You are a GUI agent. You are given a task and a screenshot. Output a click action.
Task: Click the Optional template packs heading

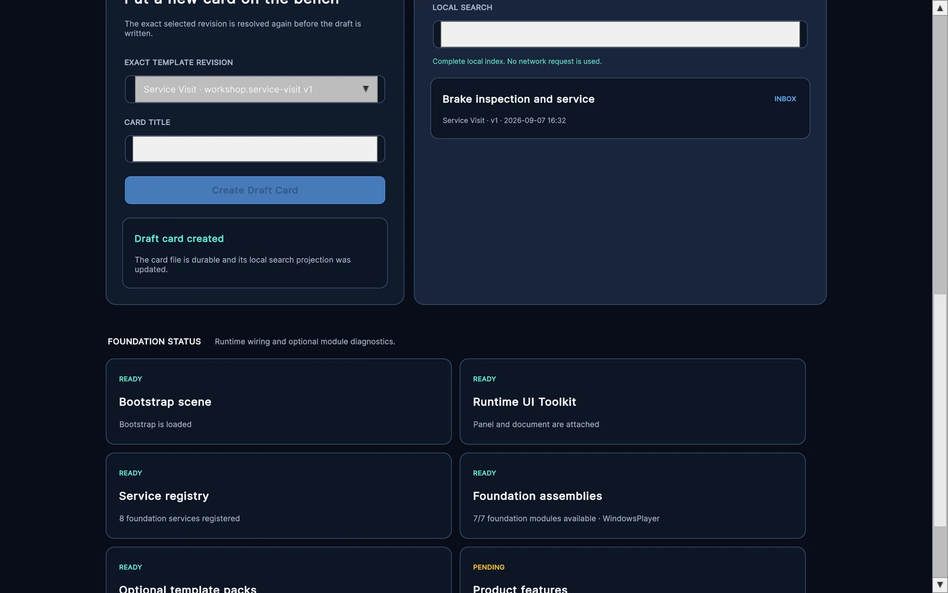[x=187, y=588]
